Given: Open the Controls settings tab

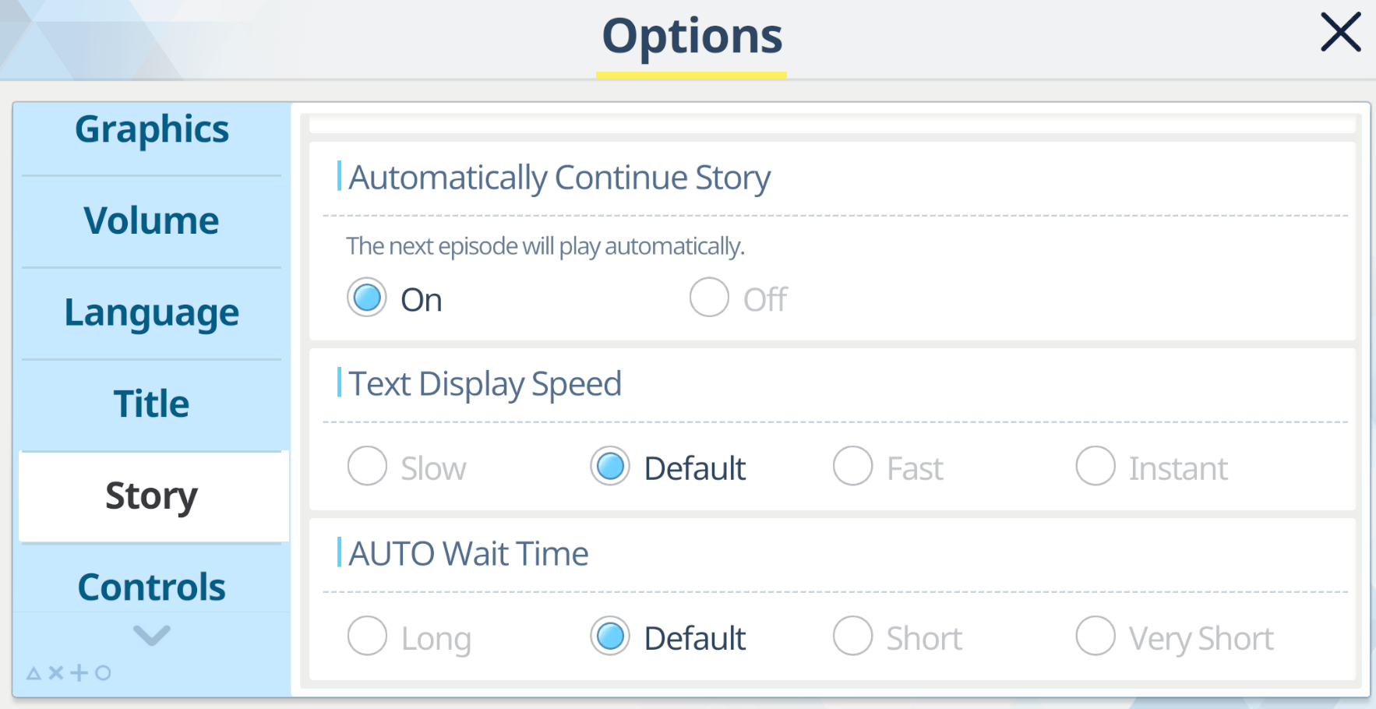Looking at the screenshot, I should pyautogui.click(x=152, y=587).
